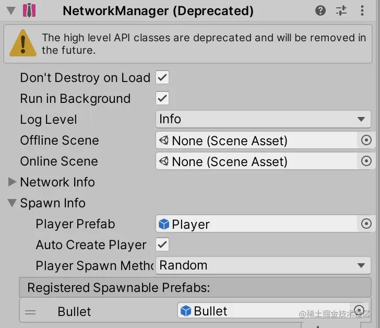Click the yellow deprecation warning icon

point(23,43)
